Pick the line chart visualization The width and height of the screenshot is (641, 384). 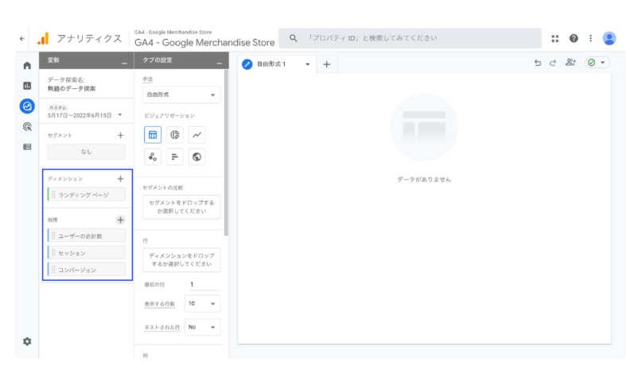click(197, 135)
